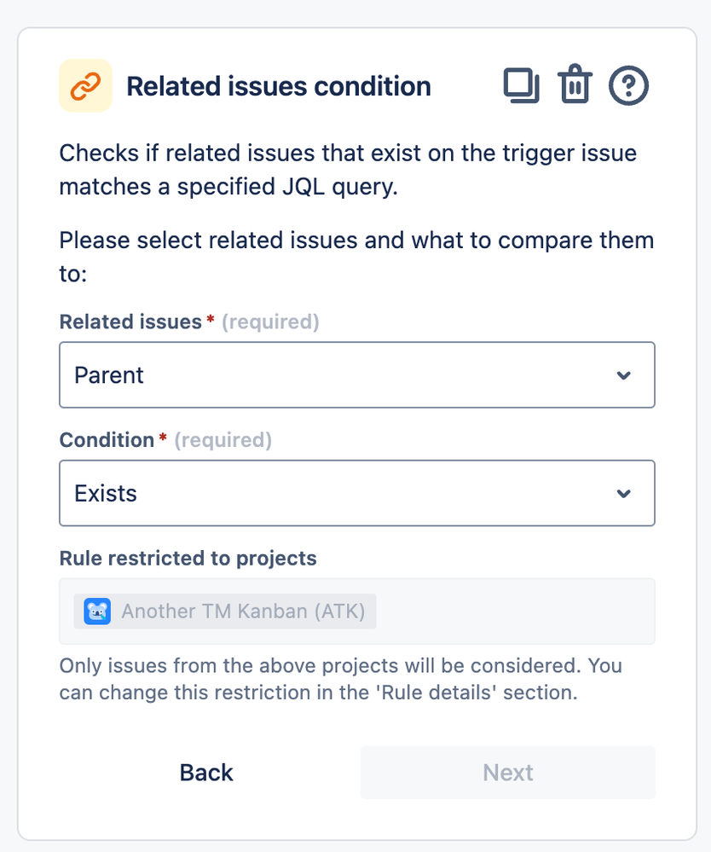The width and height of the screenshot is (711, 852).
Task: Select the Another TM Kanban (ATK) project tag
Action: click(225, 611)
